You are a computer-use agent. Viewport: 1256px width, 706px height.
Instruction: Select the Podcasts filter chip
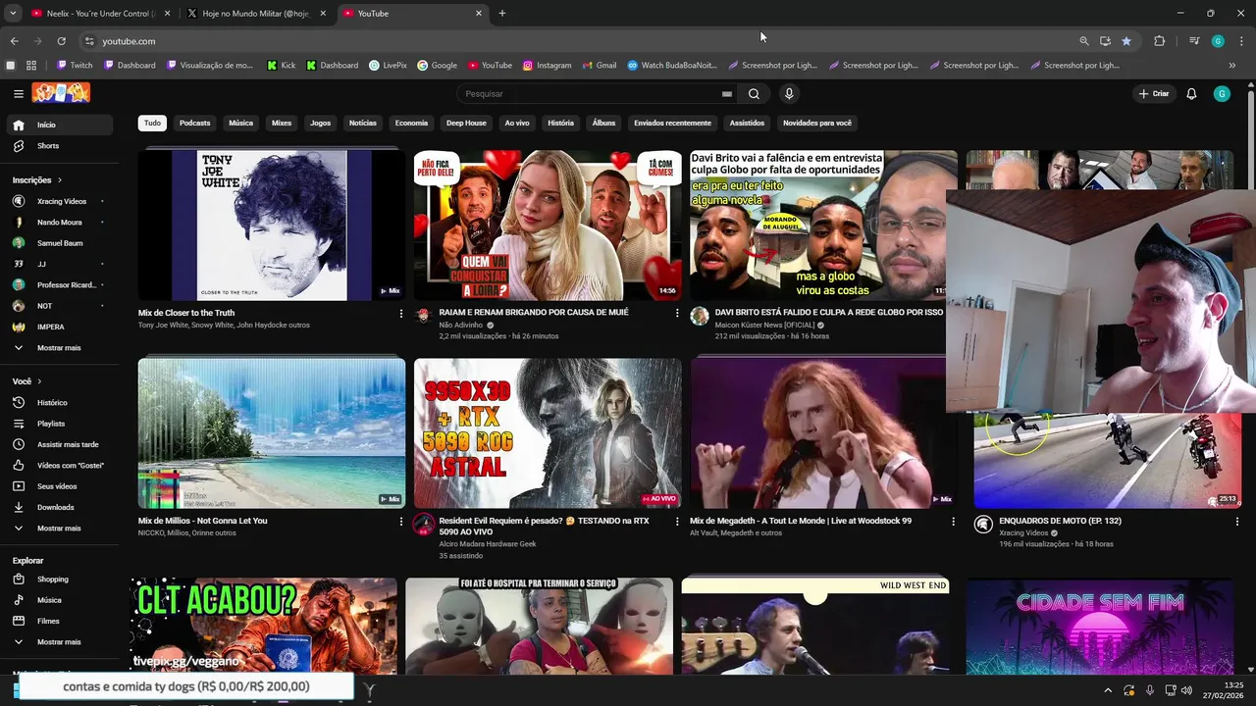(194, 124)
